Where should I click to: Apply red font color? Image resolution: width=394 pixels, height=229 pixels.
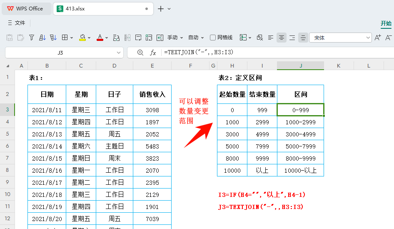100,38
